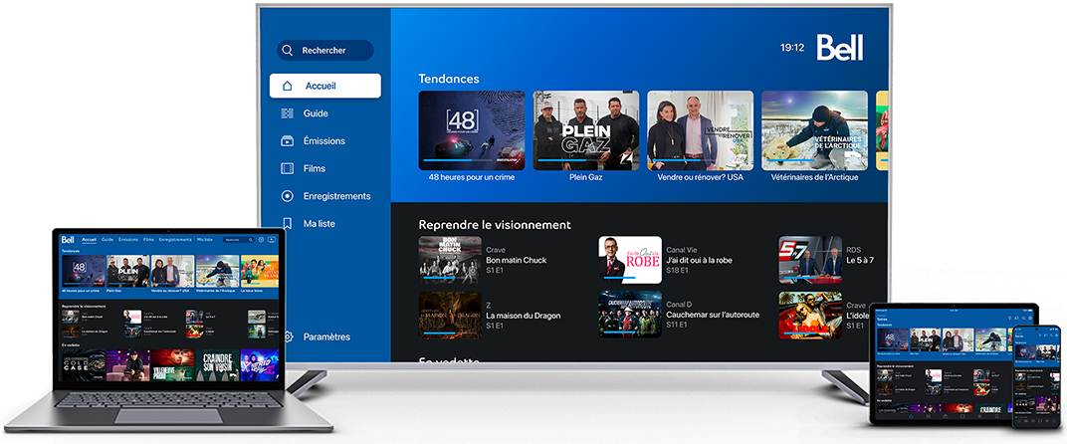The image size is (1067, 444).
Task: Open the Enregistrements record icon on the TV
Action: (x=288, y=196)
